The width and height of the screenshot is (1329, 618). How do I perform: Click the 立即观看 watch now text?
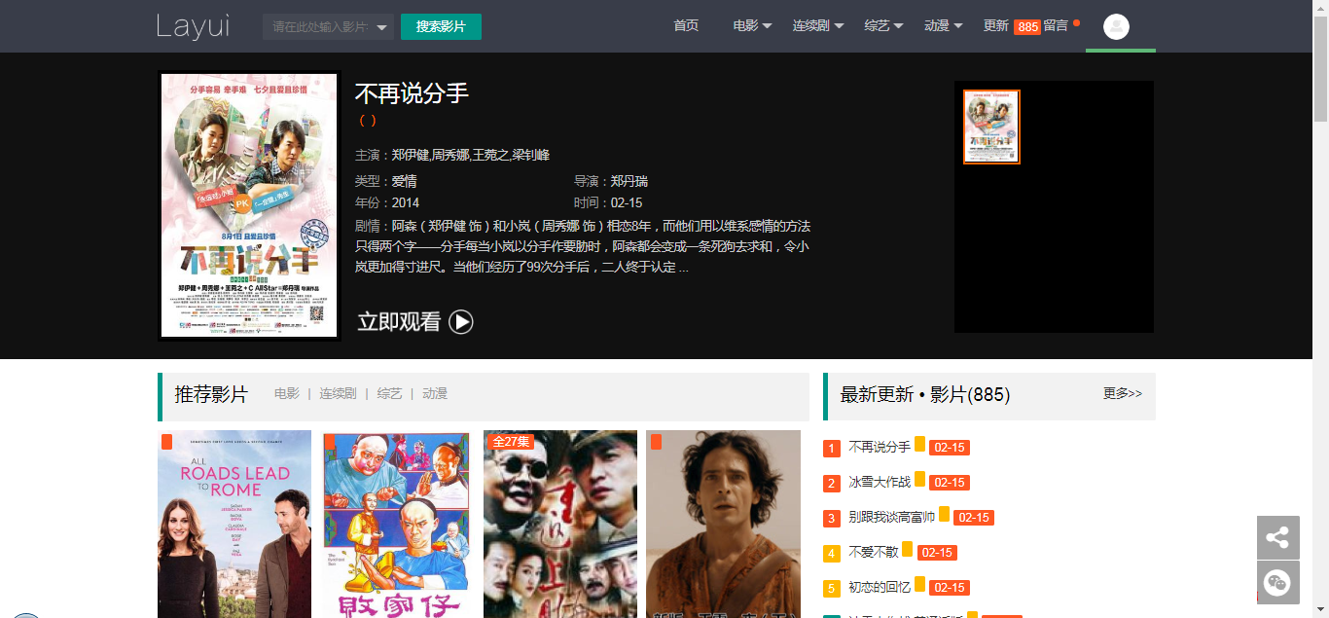click(399, 322)
